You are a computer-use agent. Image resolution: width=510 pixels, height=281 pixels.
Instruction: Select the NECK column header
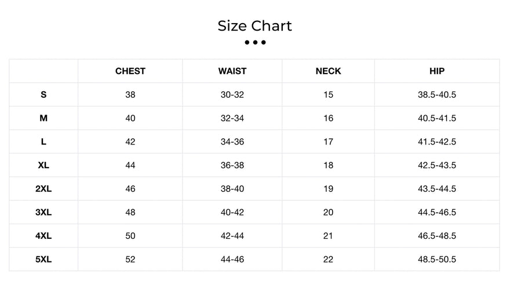[328, 71]
